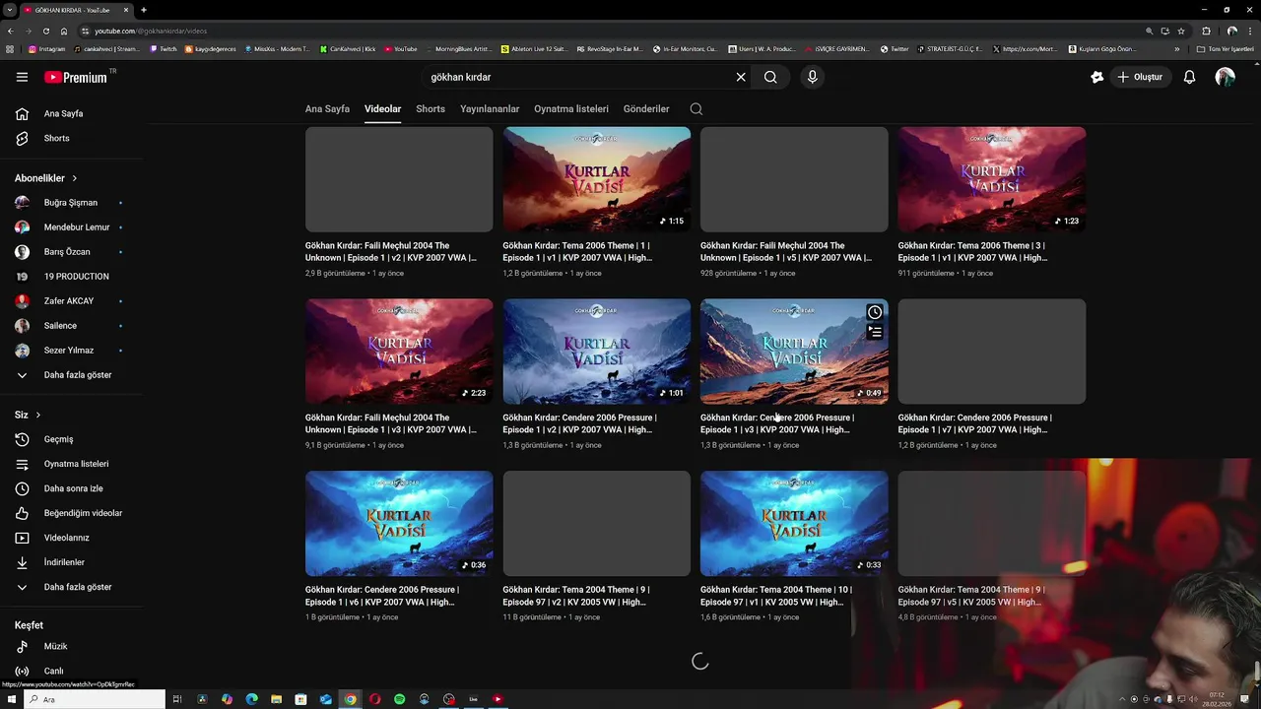Open Faili Meçhul v3 video thumbnail
Viewport: 1261px width, 709px height.
pyautogui.click(x=399, y=352)
